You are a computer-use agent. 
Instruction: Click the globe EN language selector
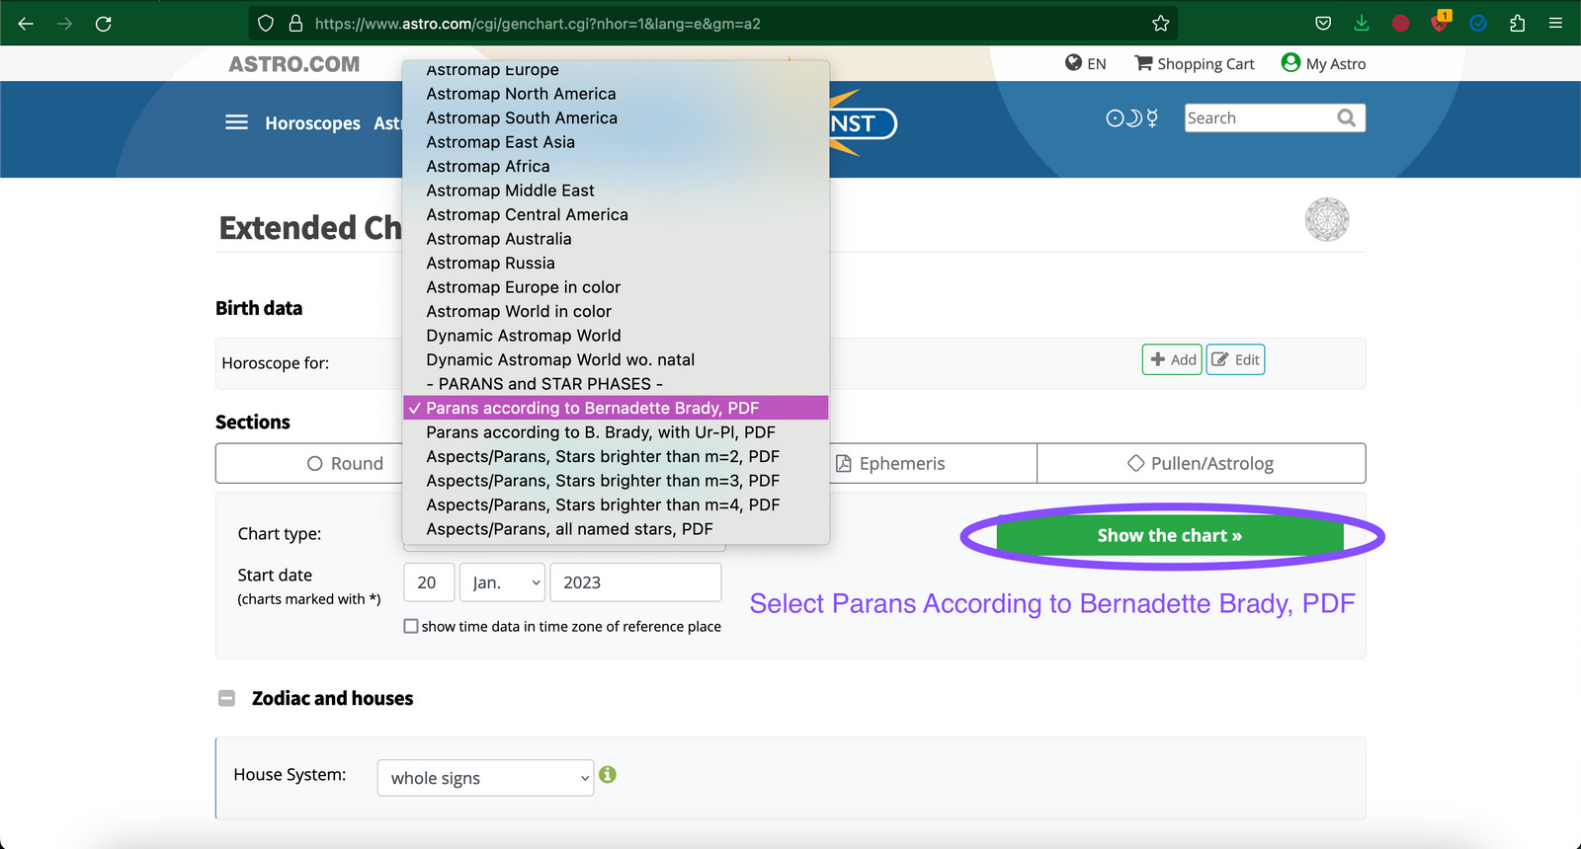[x=1085, y=63]
